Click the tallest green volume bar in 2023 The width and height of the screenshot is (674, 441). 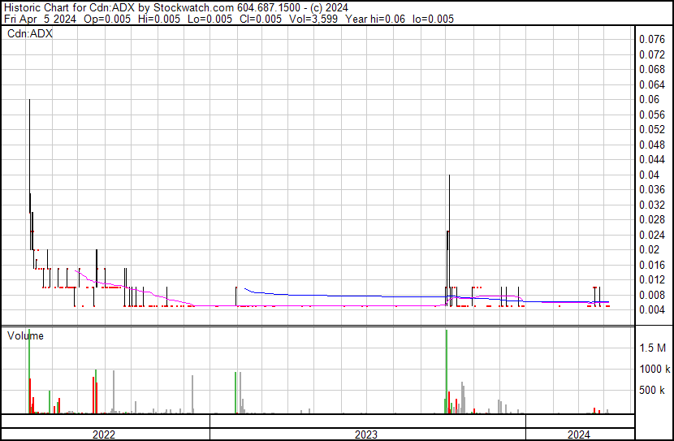(x=446, y=365)
